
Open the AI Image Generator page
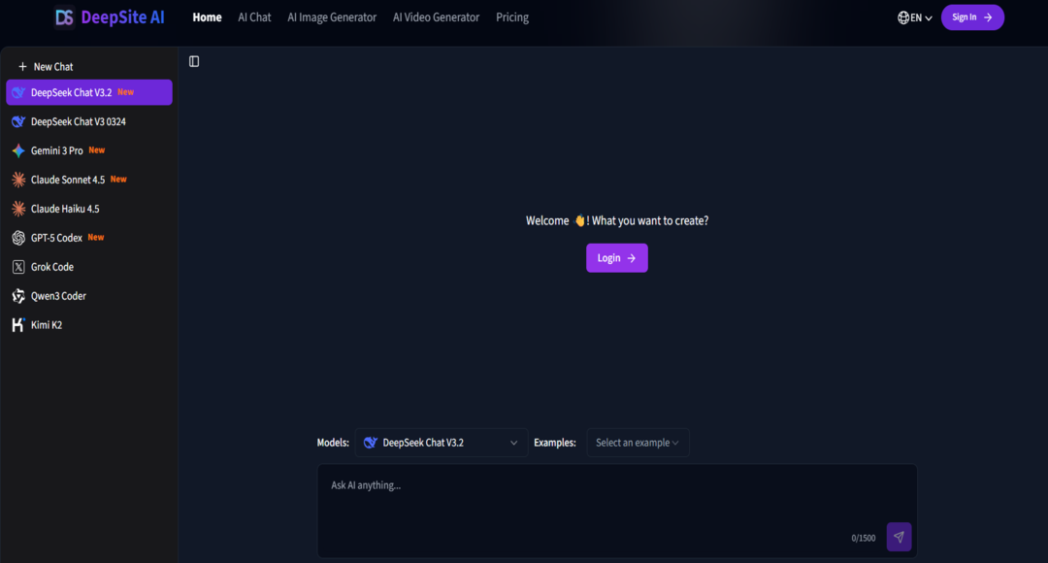(332, 17)
